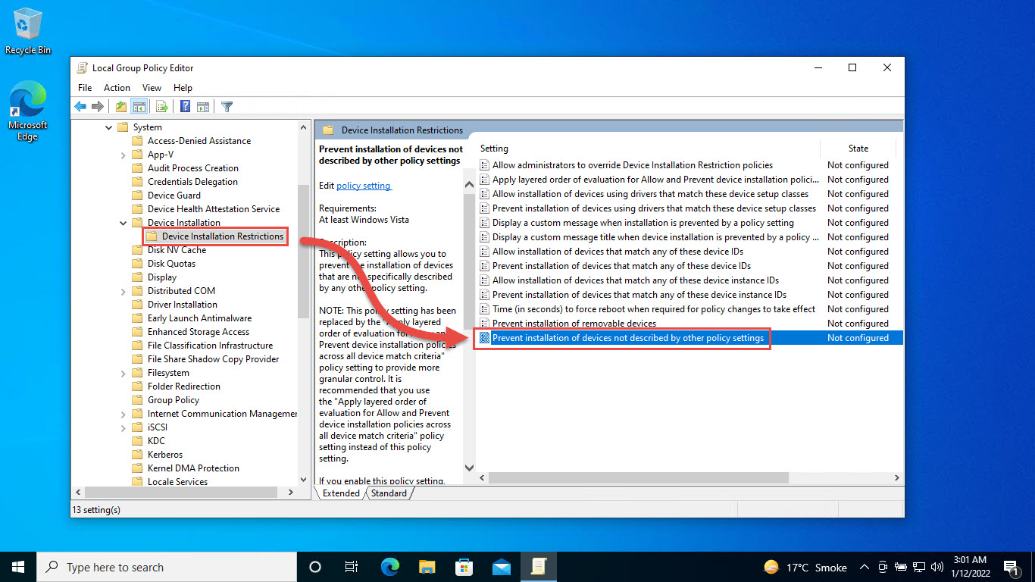The image size is (1035, 582).
Task: Open the View menu
Action: click(x=152, y=88)
